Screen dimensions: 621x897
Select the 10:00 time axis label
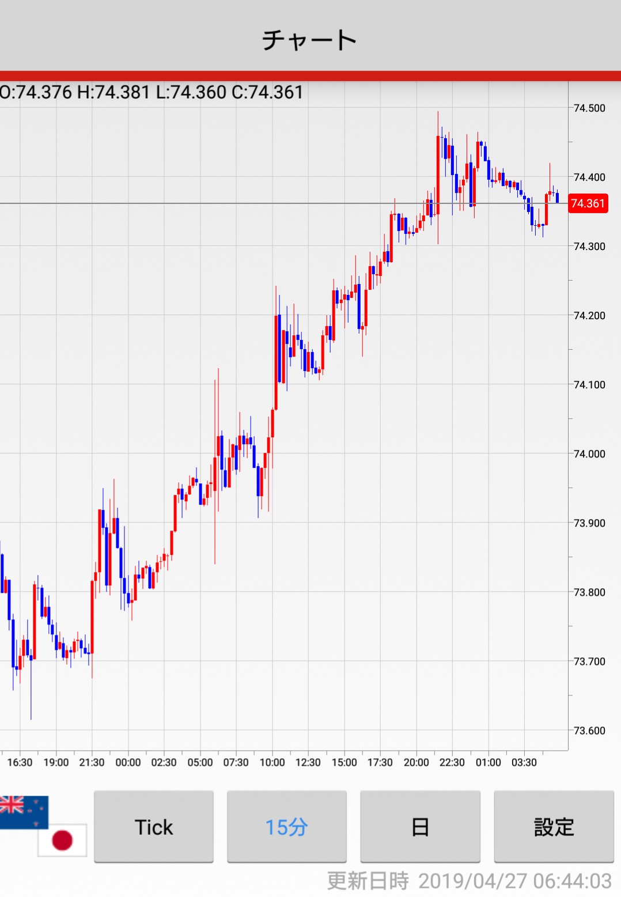tap(272, 762)
